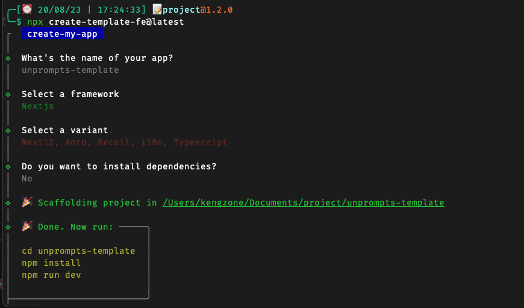Click the alarm clock emoji in prompt
The width and height of the screenshot is (524, 308).
pyautogui.click(x=27, y=9)
